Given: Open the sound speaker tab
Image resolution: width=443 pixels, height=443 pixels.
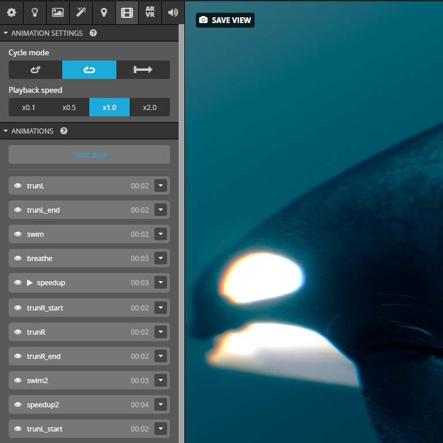Looking at the screenshot, I should [x=173, y=12].
